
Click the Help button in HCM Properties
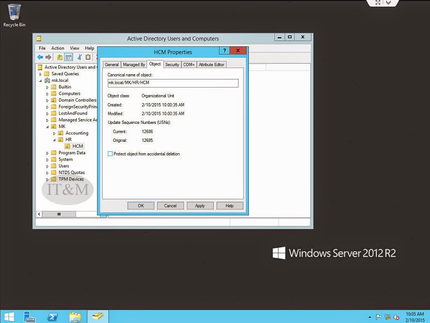pos(230,205)
